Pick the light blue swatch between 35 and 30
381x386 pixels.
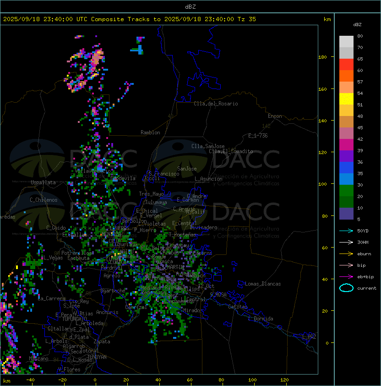click(x=346, y=179)
